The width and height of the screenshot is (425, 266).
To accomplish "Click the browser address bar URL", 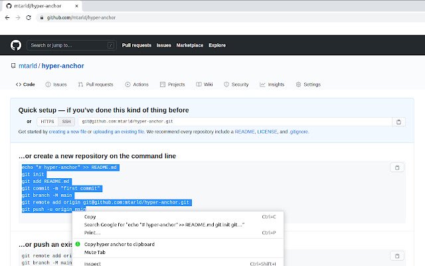I will [81, 18].
